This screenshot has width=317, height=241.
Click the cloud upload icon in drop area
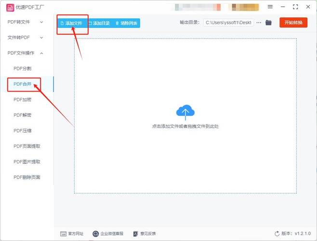[185, 113]
